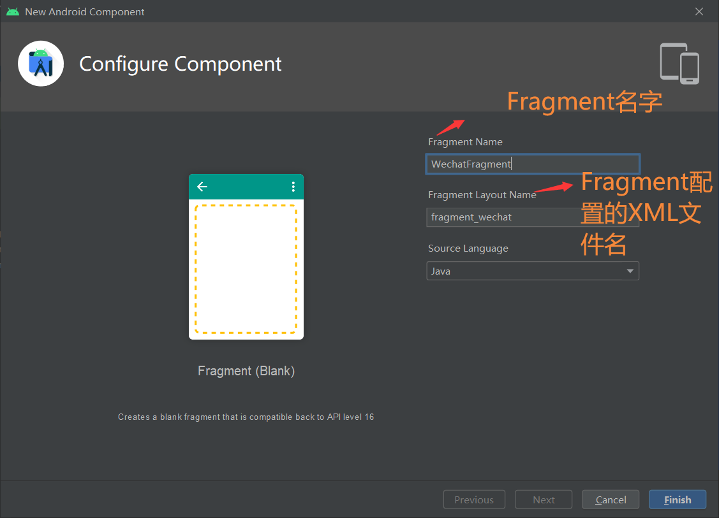Click the disabled Previous button
This screenshot has height=518, width=719.
click(474, 500)
